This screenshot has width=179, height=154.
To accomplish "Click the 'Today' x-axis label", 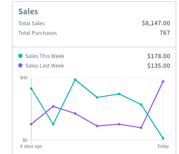I will tap(163, 146).
